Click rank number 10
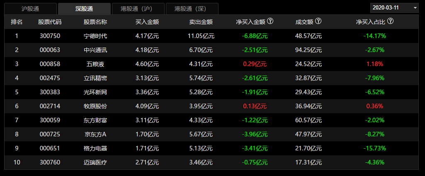Viewport: 425px width, 176px height. (x=17, y=162)
